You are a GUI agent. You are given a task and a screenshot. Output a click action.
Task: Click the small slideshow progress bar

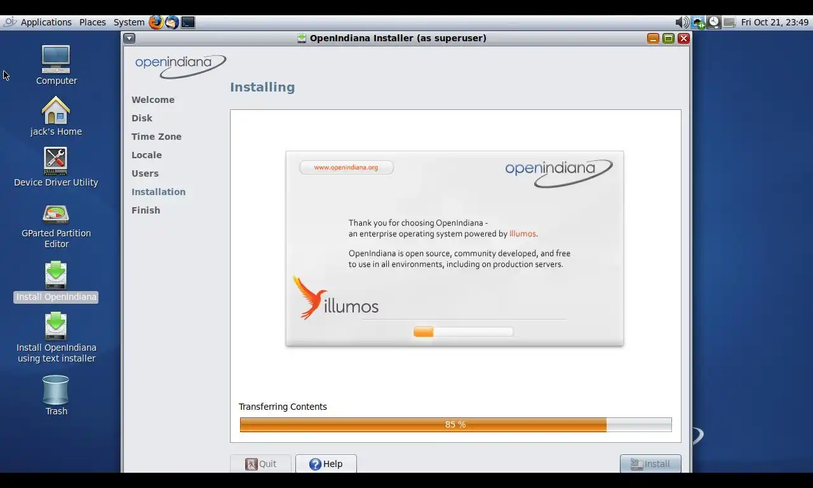tap(463, 332)
